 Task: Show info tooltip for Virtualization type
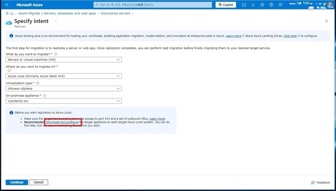click(x=38, y=83)
